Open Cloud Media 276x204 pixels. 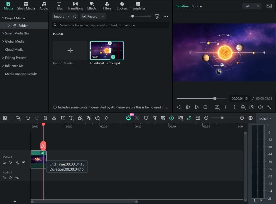point(14,50)
